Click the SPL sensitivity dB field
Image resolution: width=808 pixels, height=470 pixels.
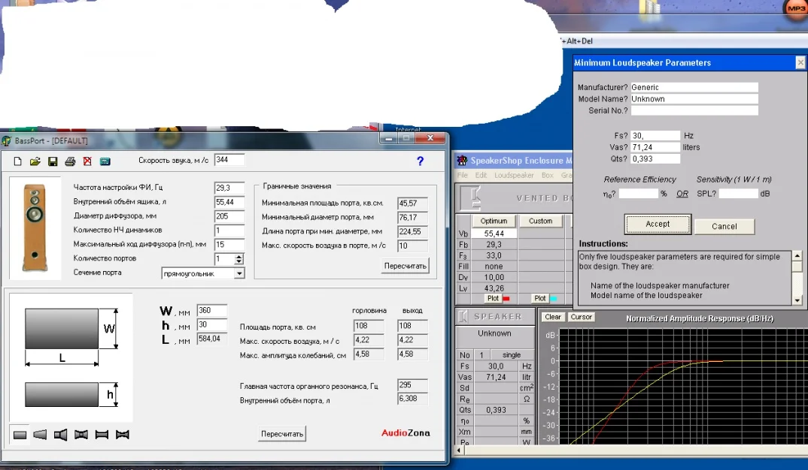(x=739, y=194)
